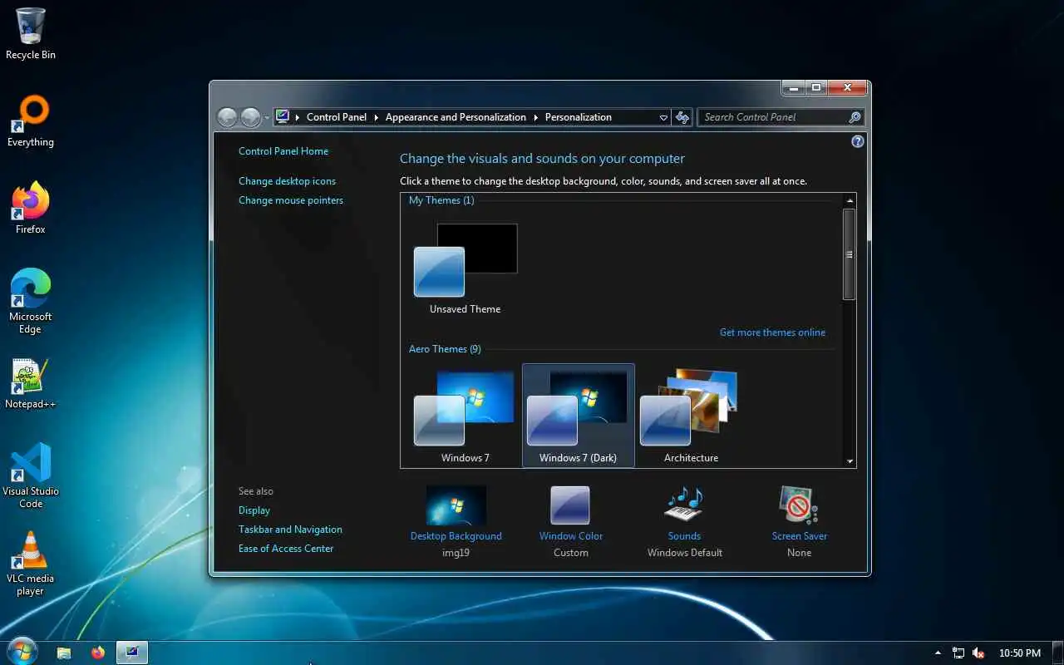Click the Back navigation arrow

[227, 117]
